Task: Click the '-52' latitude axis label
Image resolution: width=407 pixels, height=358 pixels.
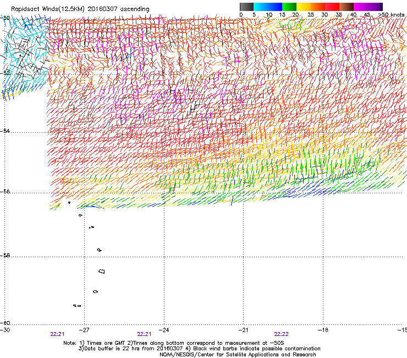Action: [x=5, y=73]
